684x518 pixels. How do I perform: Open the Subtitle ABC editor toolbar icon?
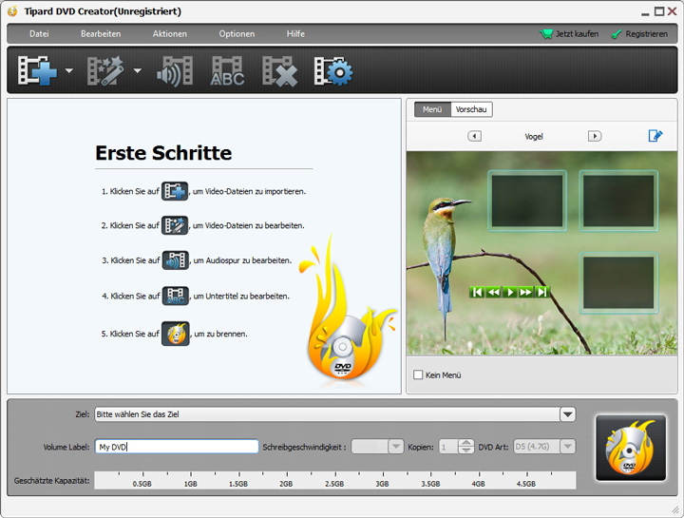(x=227, y=70)
